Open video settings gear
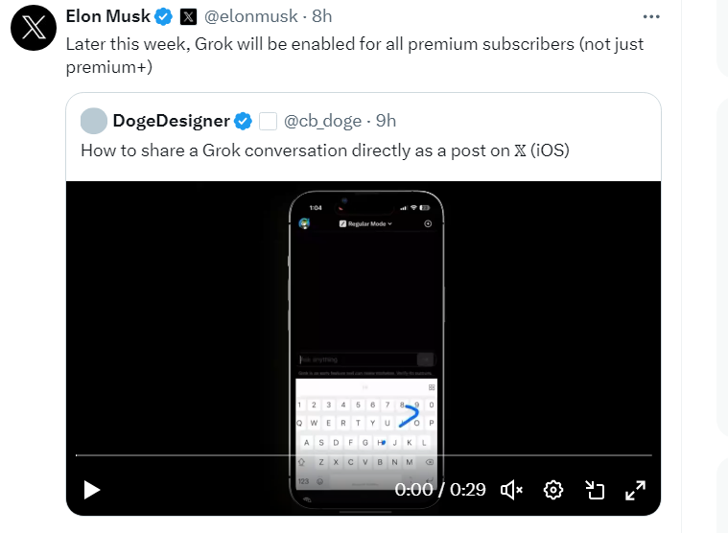The width and height of the screenshot is (728, 533). [553, 490]
